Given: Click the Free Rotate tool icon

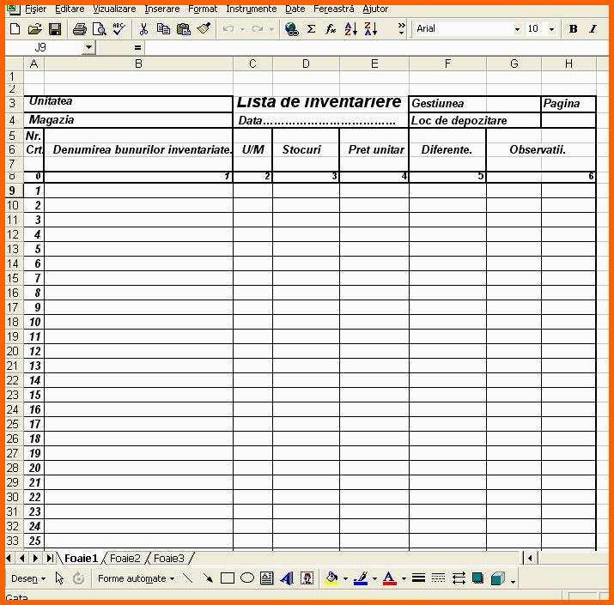Looking at the screenshot, I should 79,578.
